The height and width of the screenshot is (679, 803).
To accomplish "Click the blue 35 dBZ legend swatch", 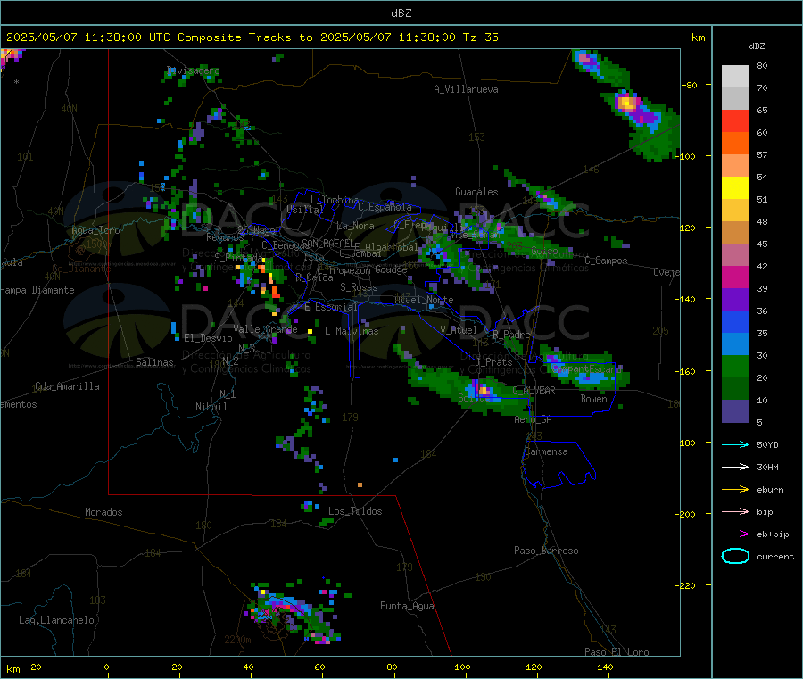I will click(735, 321).
